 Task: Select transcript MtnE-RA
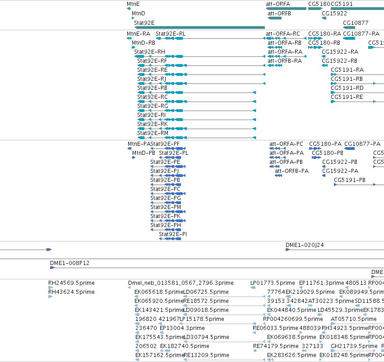[x=129, y=38]
